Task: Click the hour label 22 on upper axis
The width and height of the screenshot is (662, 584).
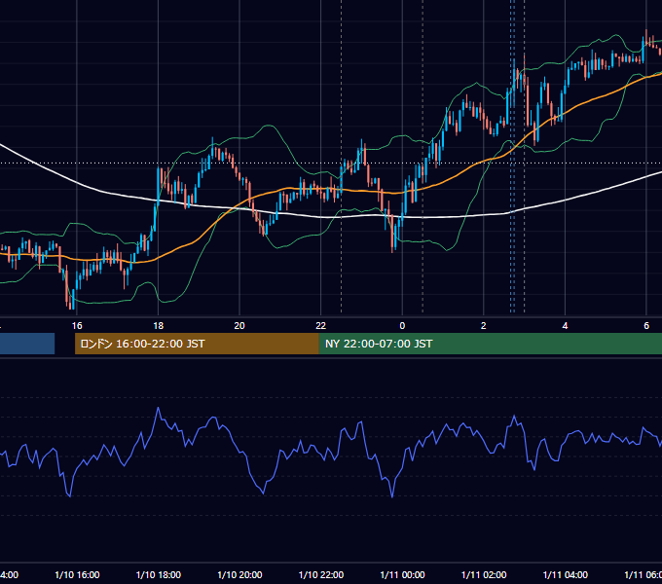Action: pyautogui.click(x=321, y=326)
